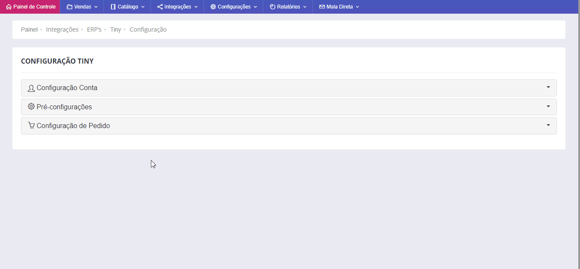
Task: Click the Configuração breadcrumb item
Action: coord(148,29)
